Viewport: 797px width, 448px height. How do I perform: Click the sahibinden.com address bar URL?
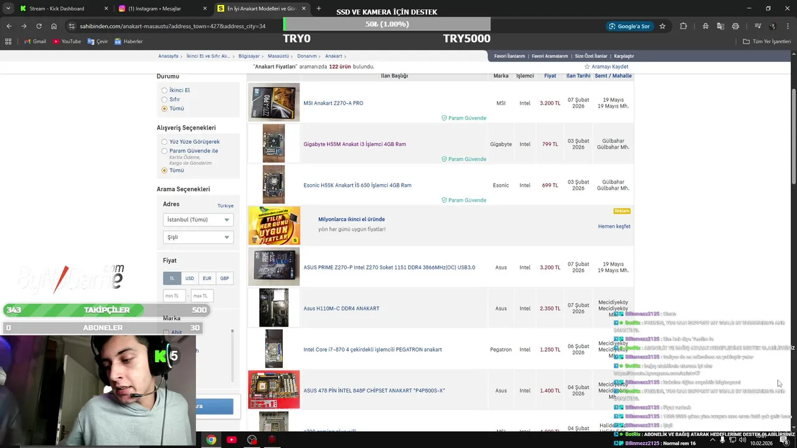172,26
